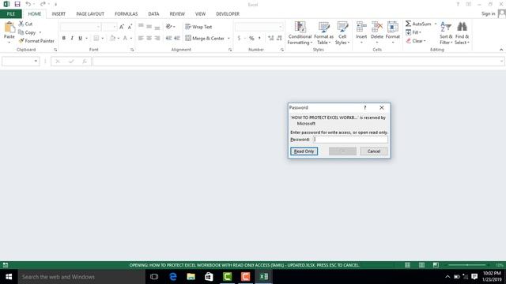
Task: Click the Orientation text angle icon
Action: 168,26
